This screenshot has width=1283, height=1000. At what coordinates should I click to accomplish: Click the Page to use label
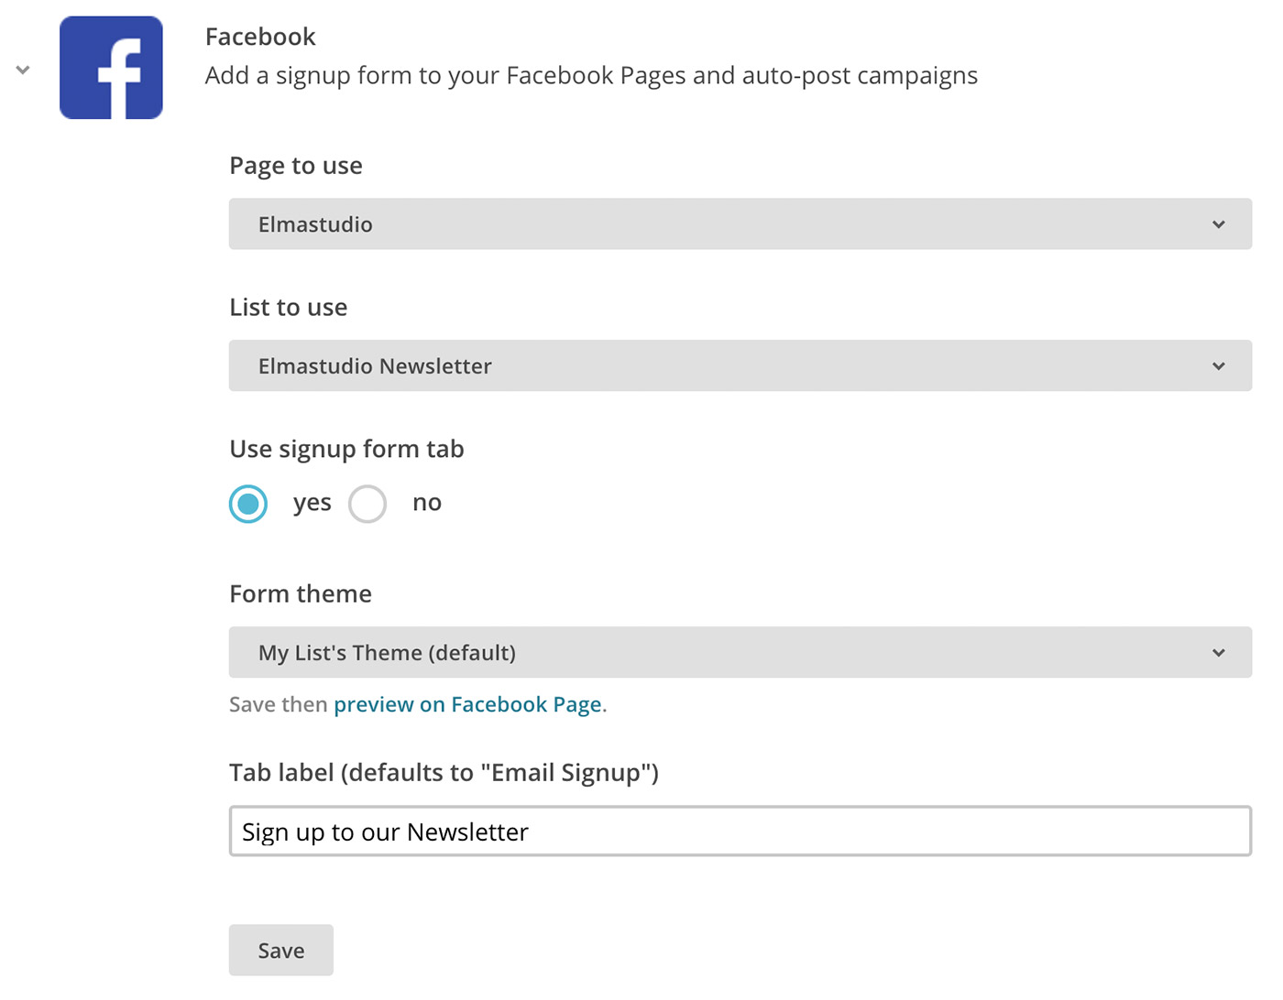(x=296, y=166)
